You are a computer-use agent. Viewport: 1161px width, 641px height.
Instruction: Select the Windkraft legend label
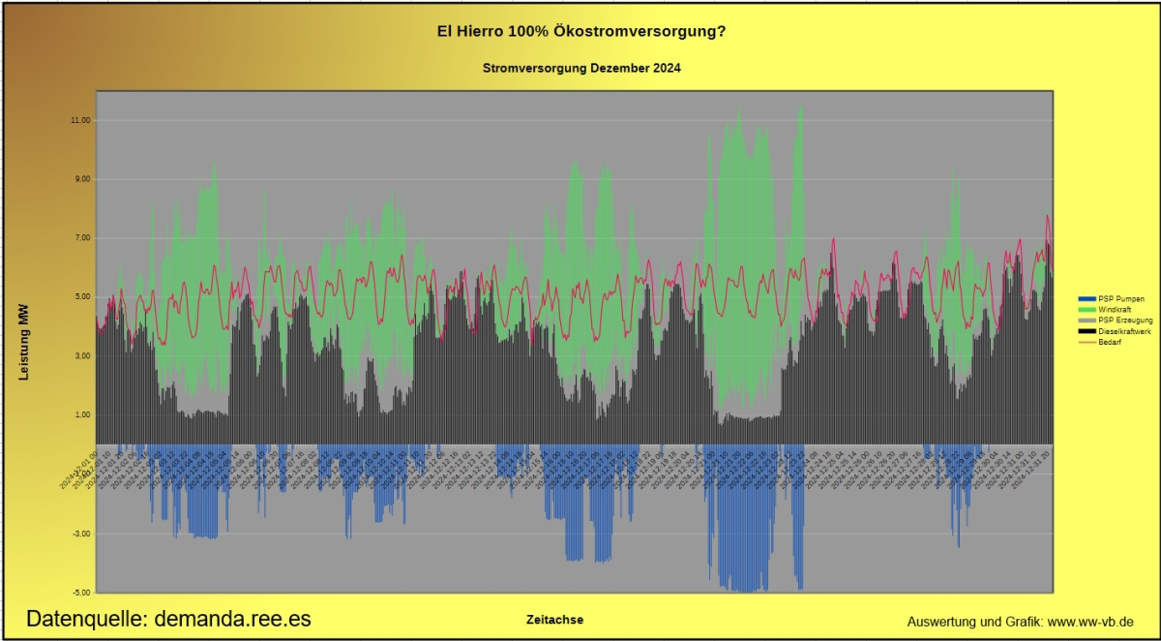click(x=1115, y=309)
